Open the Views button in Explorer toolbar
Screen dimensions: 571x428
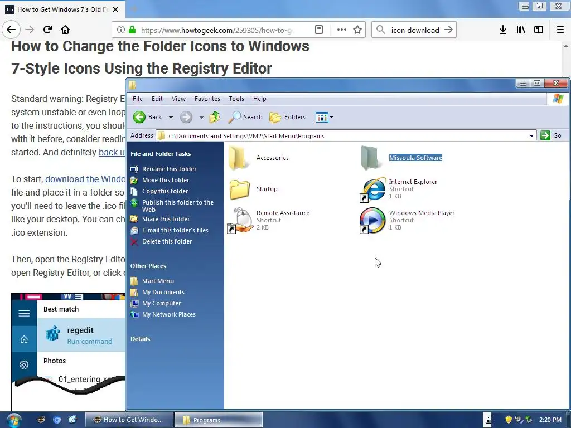coord(322,118)
